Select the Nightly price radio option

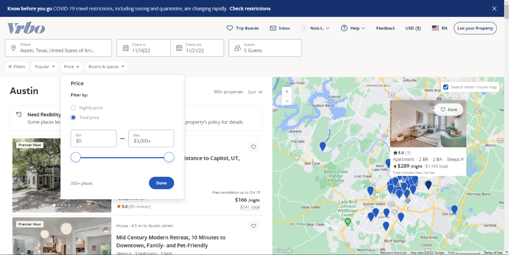73,108
